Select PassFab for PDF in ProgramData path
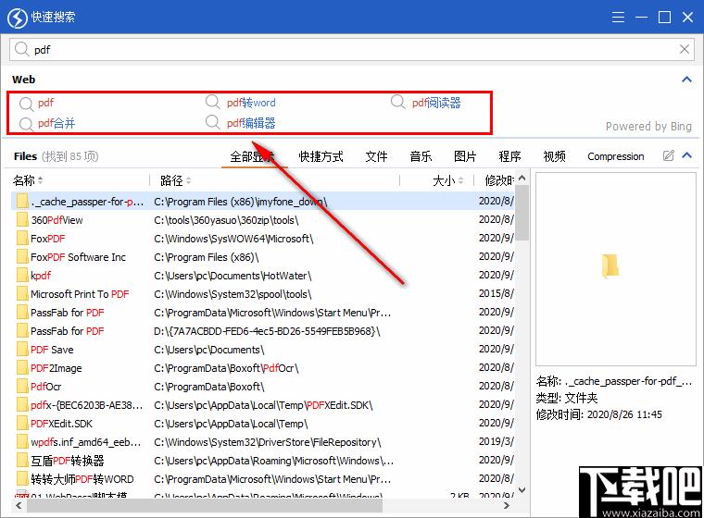Screen dimensions: 704x518 click(x=263, y=312)
